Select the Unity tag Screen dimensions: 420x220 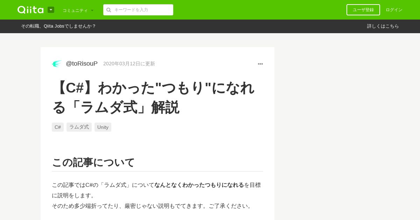103,127
